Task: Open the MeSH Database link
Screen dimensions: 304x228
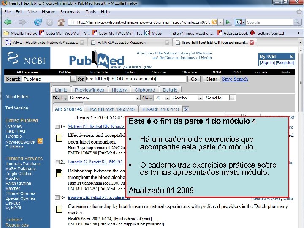Action: click(21, 168)
